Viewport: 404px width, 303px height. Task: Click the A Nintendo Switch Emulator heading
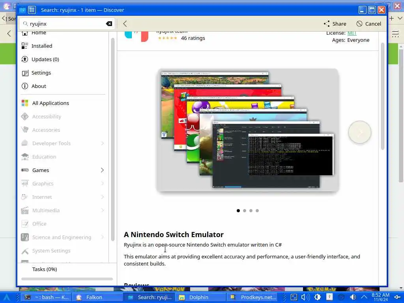pyautogui.click(x=174, y=234)
